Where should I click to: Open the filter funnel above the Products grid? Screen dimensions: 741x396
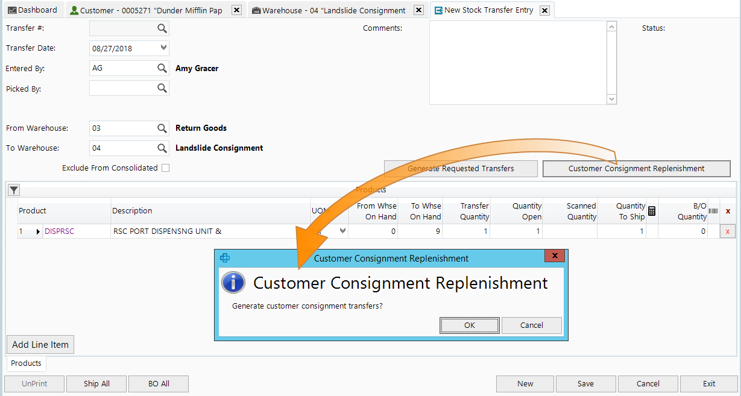[13, 189]
